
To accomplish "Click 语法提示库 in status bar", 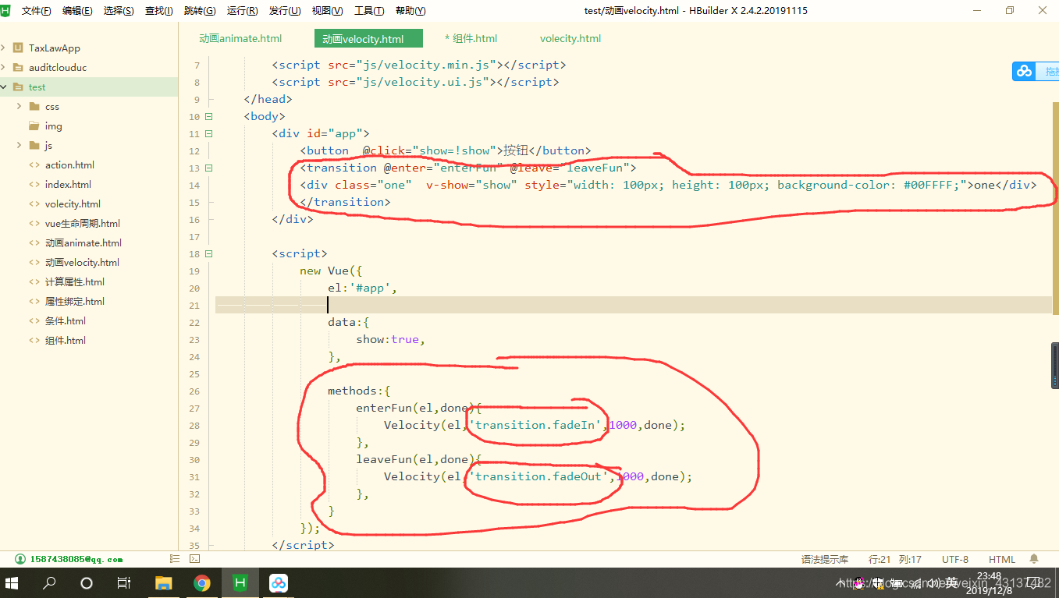I will click(824, 559).
